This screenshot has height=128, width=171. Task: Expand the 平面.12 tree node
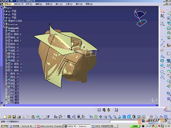coord(6,54)
